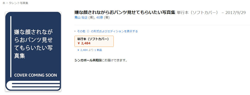Open the タレント写真集 breadcrumb category

coord(18,3)
